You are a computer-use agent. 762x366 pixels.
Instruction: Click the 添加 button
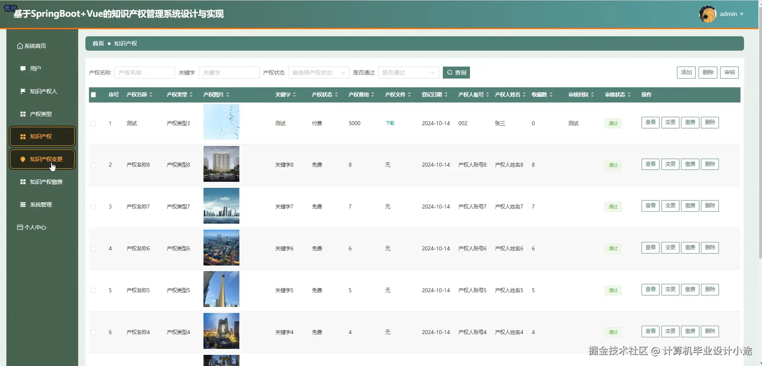[686, 72]
